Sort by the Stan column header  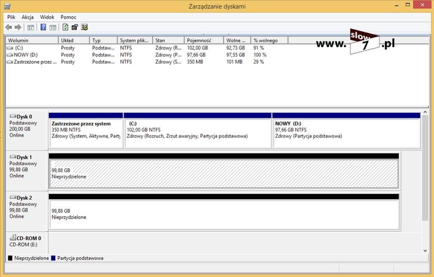pos(168,40)
